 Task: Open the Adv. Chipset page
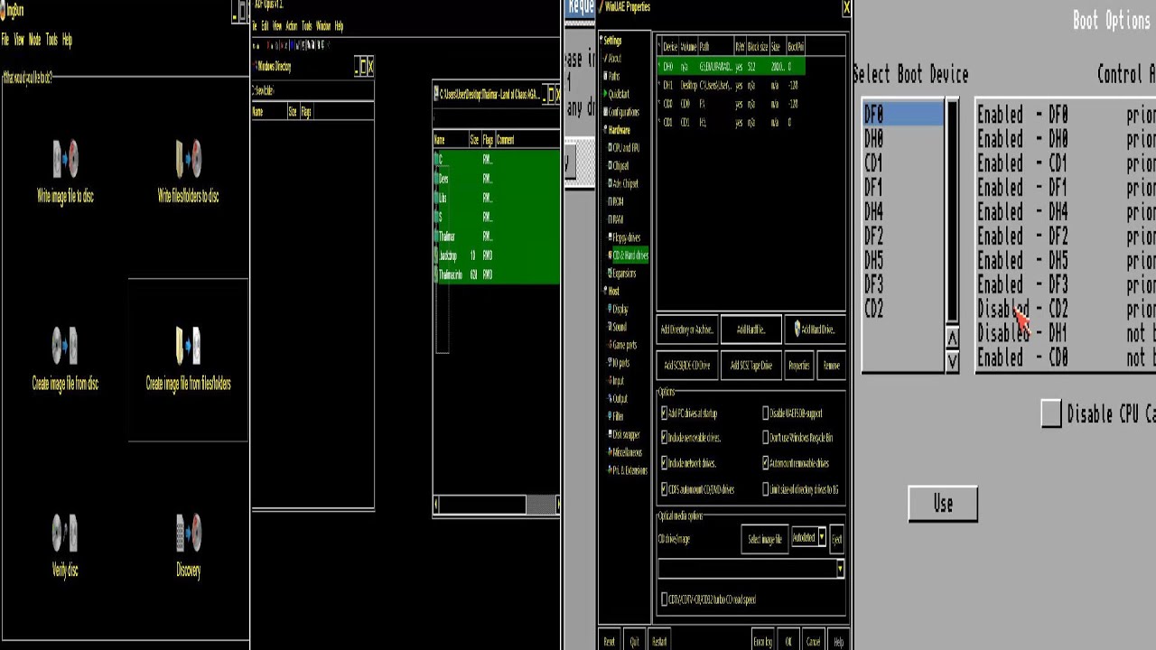pyautogui.click(x=625, y=183)
